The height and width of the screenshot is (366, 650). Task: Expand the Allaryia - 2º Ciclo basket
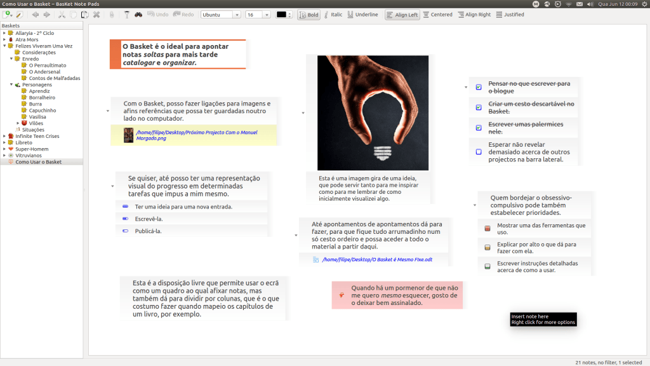click(x=4, y=33)
